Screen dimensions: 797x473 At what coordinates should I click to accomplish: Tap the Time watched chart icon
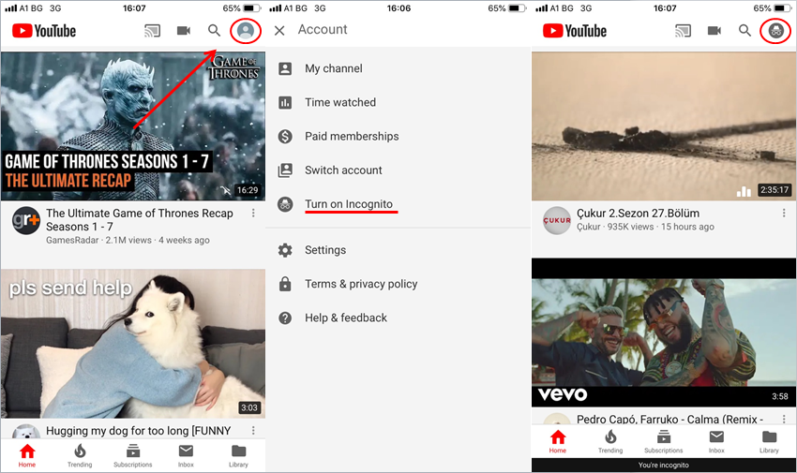click(x=285, y=102)
